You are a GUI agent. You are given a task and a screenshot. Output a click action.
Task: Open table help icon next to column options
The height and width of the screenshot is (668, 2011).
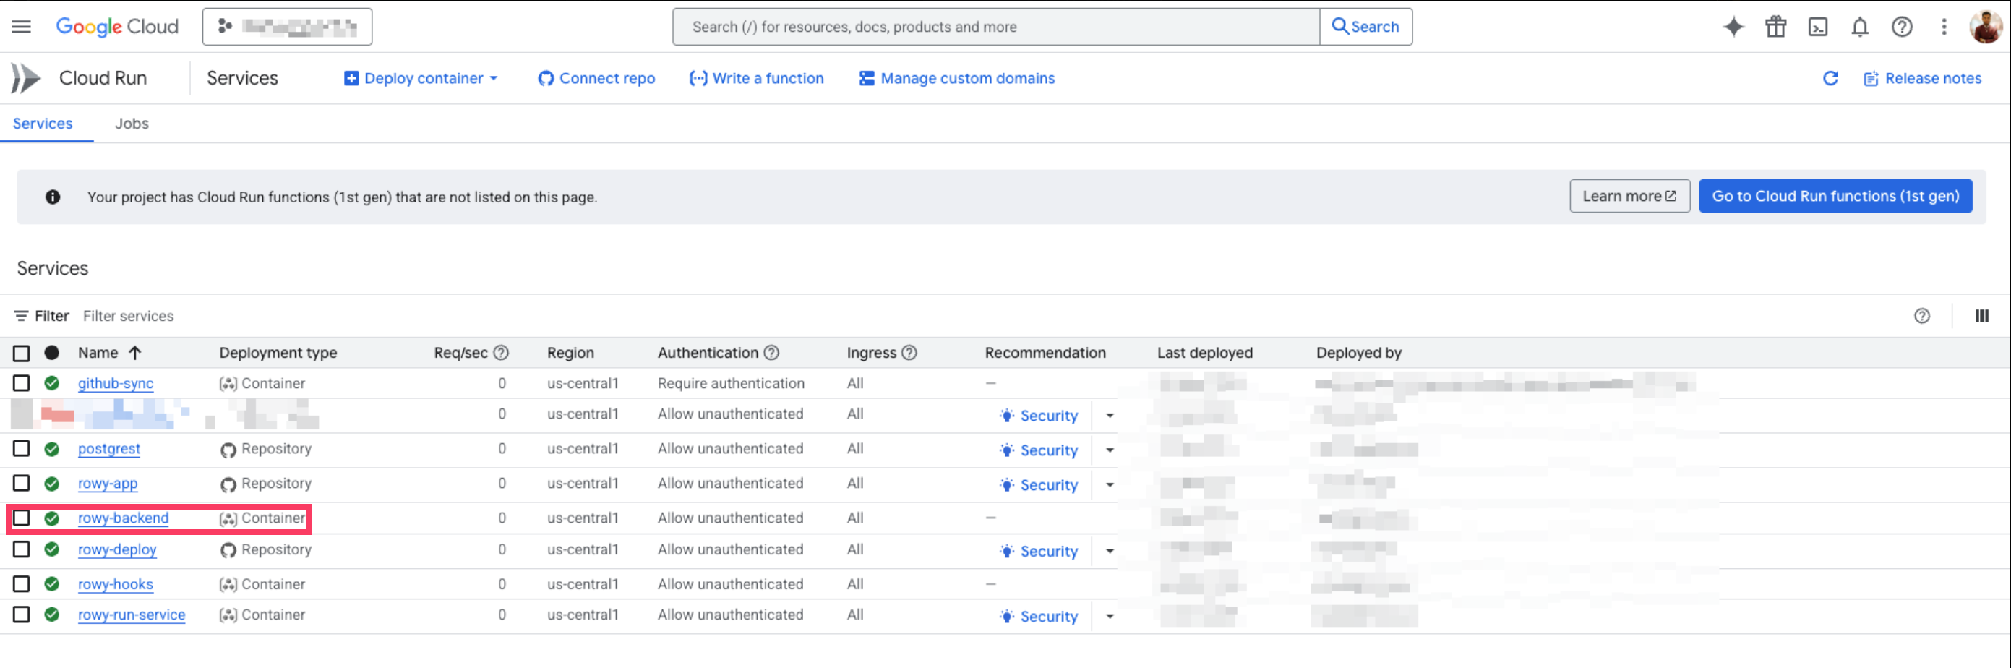(1922, 316)
